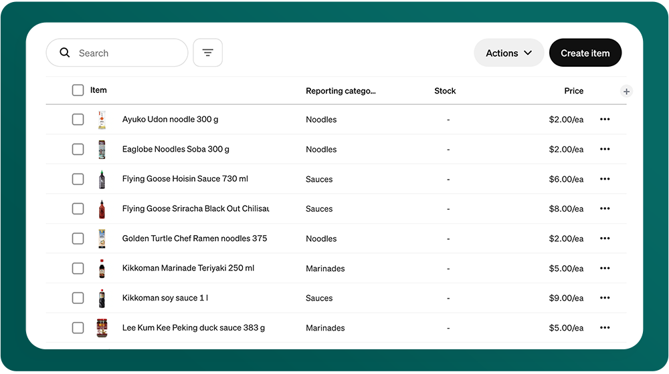Open Golden Turtle Chef Ramen noodles item
The width and height of the screenshot is (669, 374).
coord(195,238)
